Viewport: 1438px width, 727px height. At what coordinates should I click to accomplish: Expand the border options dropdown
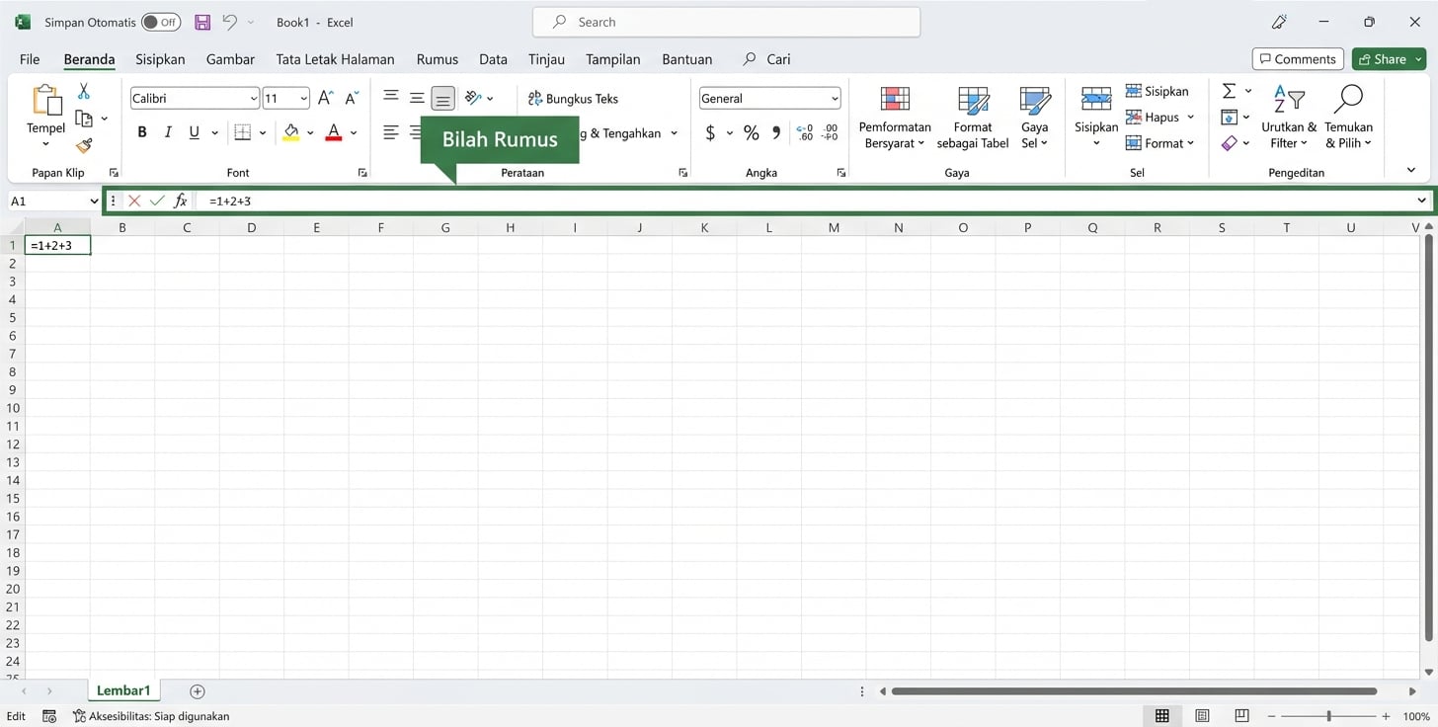click(x=261, y=131)
